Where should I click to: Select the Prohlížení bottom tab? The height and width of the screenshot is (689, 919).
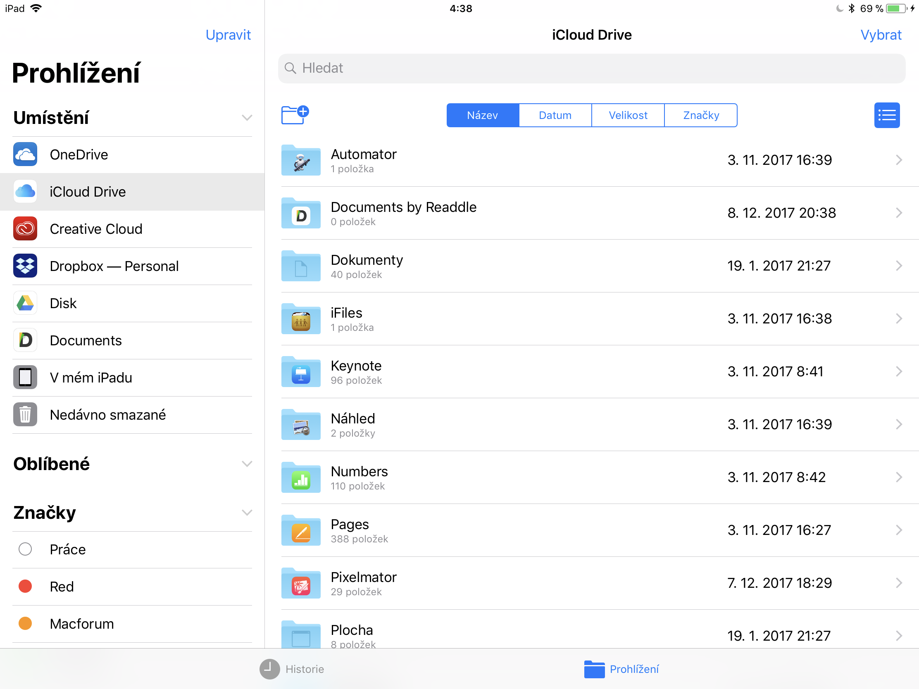coord(621,669)
